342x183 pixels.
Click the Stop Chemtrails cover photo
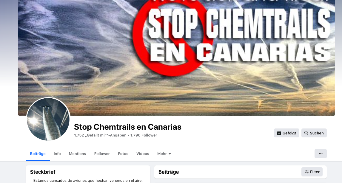pyautogui.click(x=176, y=58)
